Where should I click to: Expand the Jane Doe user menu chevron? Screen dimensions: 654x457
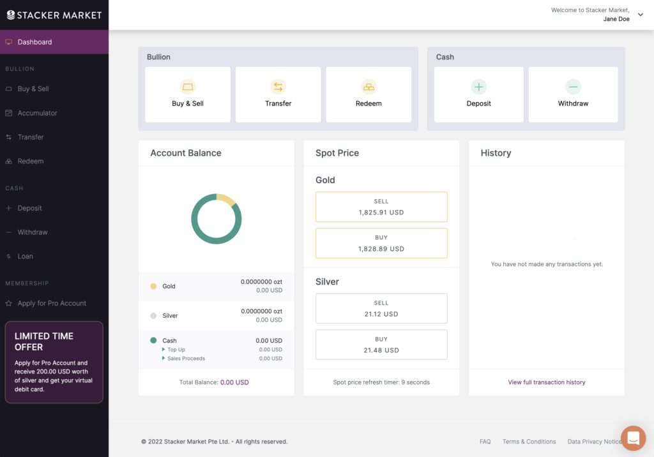[641, 15]
